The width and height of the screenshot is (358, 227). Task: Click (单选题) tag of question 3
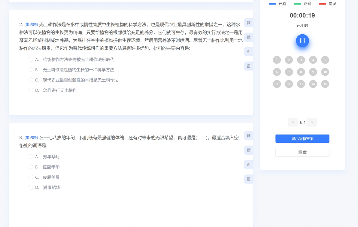pos(31,138)
